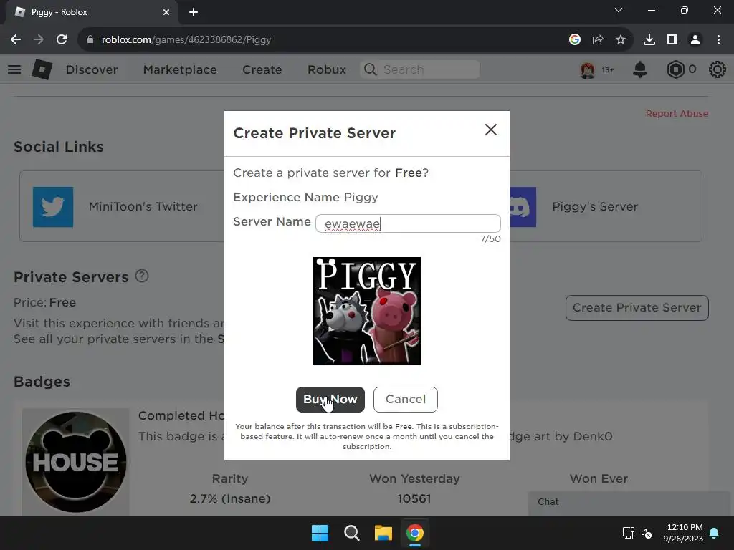Open the Robux balance icon
The height and width of the screenshot is (550, 734).
pos(675,69)
